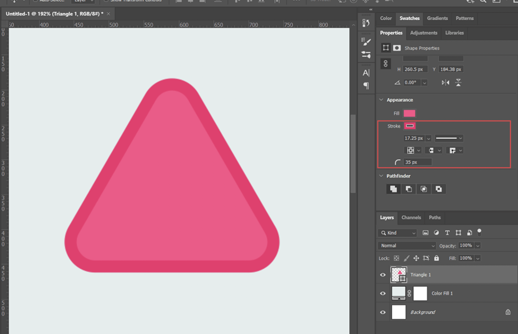Click the Exclude Overlapping Shapes pathfinder icon
518x334 pixels.
(439, 189)
